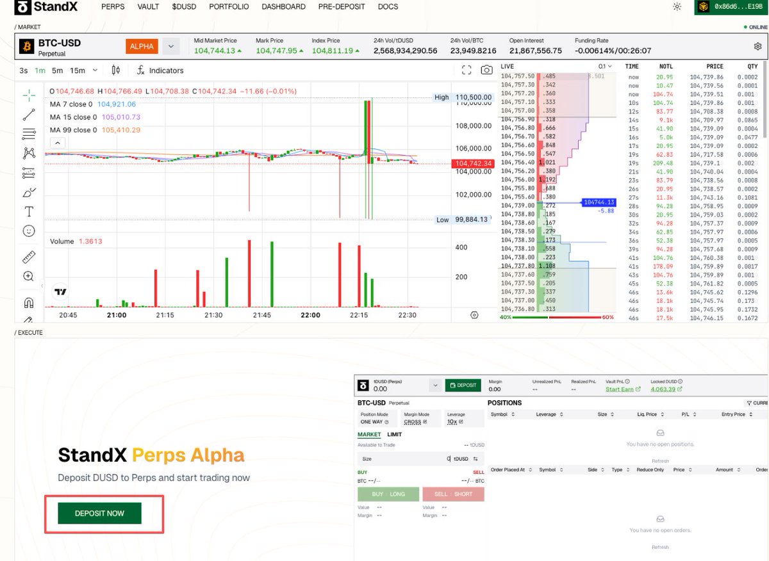The image size is (769, 561).
Task: Toggle the light/dark theme sun icon
Action: point(677,7)
